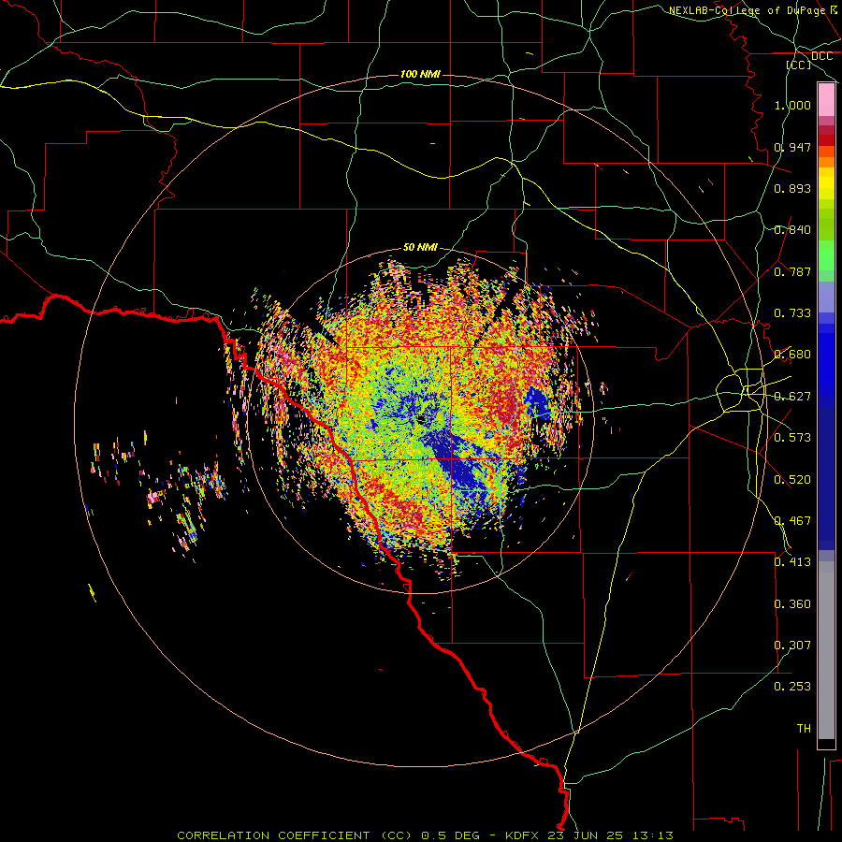
Task: Click the [CC] units label
Action: click(x=799, y=65)
